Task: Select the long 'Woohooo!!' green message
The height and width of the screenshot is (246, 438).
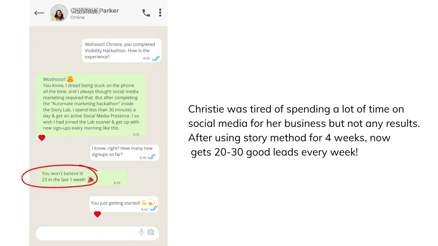Action: [x=91, y=105]
